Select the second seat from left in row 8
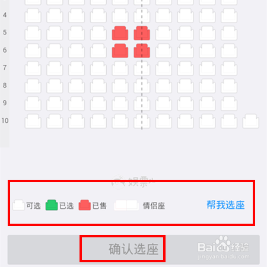 point(55,86)
